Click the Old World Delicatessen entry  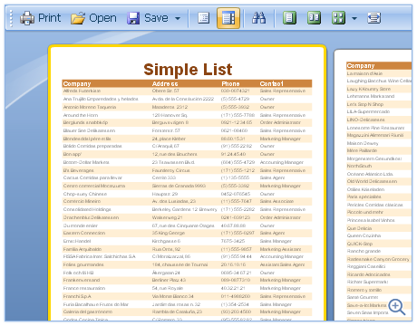[x=372, y=181]
